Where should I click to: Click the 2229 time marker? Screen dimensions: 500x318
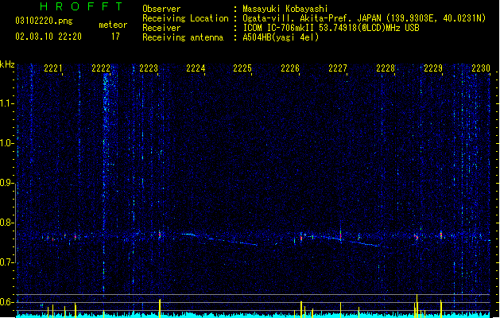(x=433, y=68)
